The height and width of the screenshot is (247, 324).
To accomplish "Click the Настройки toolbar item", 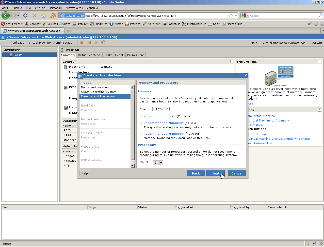I will pos(232,24).
